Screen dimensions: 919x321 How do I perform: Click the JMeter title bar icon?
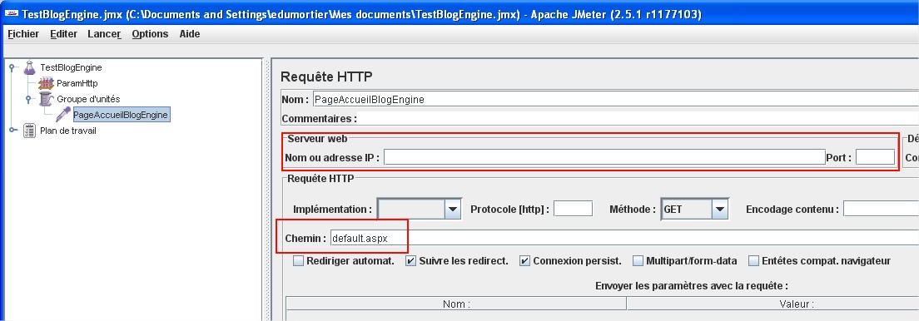(x=11, y=13)
